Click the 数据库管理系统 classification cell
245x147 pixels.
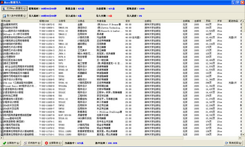click(x=86, y=132)
